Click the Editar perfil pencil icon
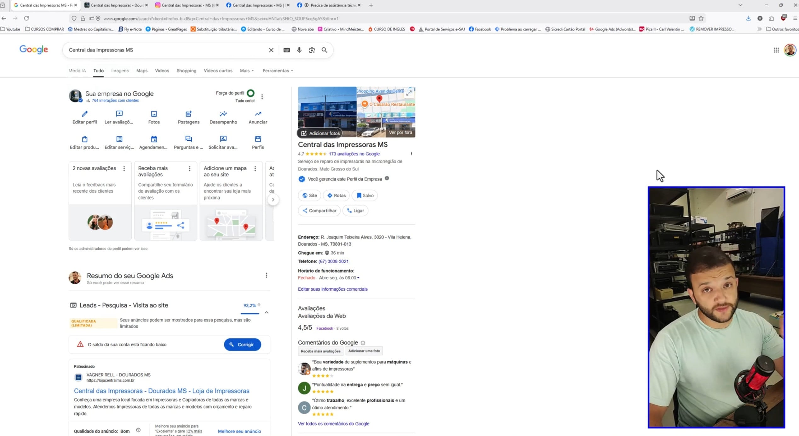799x436 pixels. click(84, 114)
